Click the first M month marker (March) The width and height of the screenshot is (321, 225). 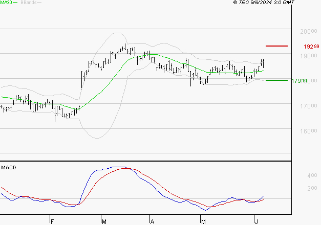[x=104, y=222]
